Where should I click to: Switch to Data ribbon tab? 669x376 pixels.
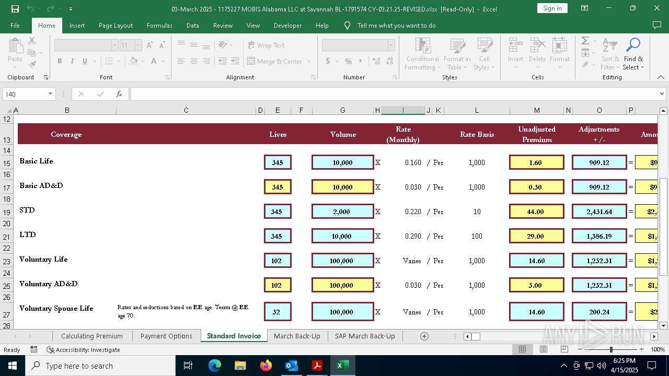point(193,26)
